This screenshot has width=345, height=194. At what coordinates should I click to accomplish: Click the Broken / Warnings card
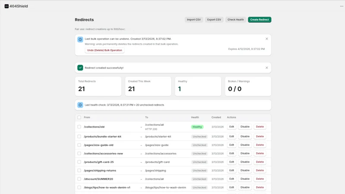point(248,86)
